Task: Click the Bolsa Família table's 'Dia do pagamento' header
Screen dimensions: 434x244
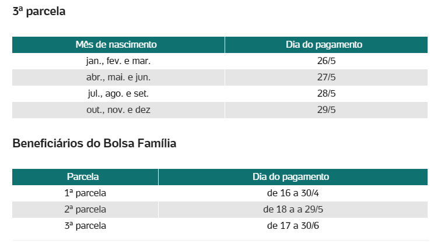Action: coord(293,177)
